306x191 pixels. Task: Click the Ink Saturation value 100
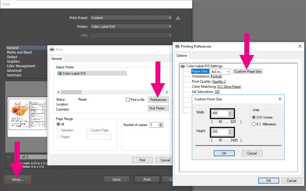pyautogui.click(x=217, y=92)
